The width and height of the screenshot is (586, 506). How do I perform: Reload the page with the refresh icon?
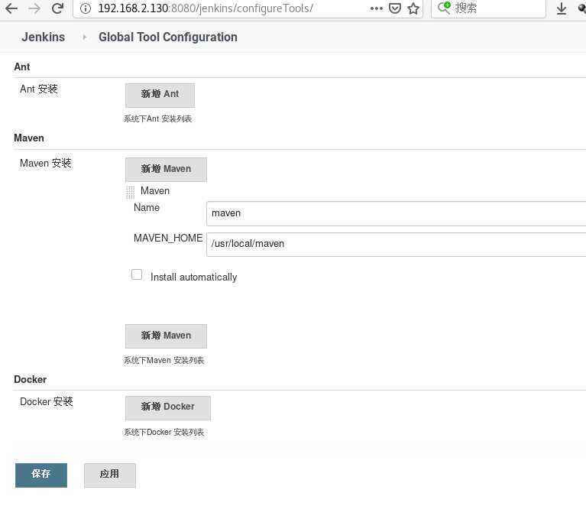[x=57, y=8]
